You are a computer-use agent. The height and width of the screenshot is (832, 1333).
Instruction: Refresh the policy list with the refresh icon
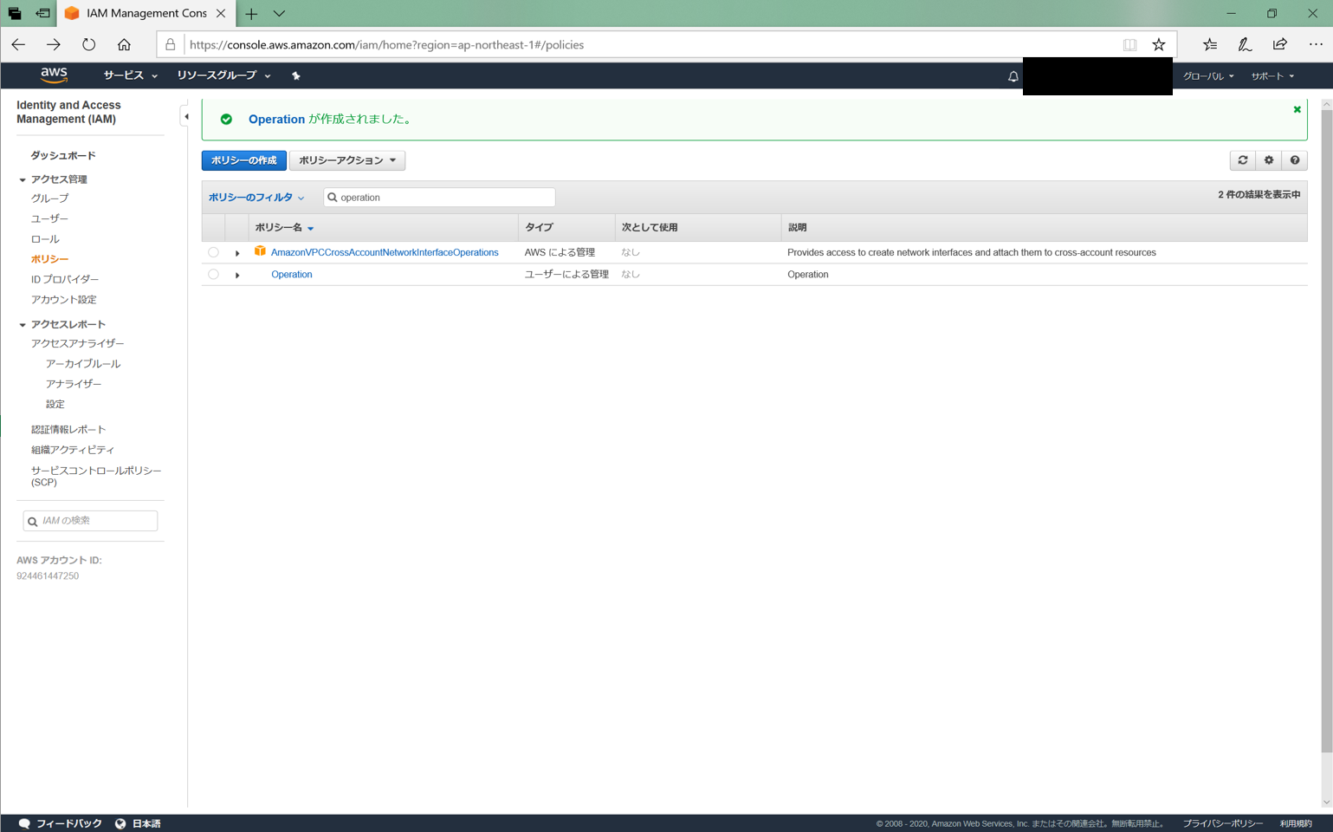coord(1243,160)
